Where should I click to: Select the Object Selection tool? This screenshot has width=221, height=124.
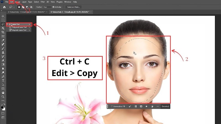point(3,28)
